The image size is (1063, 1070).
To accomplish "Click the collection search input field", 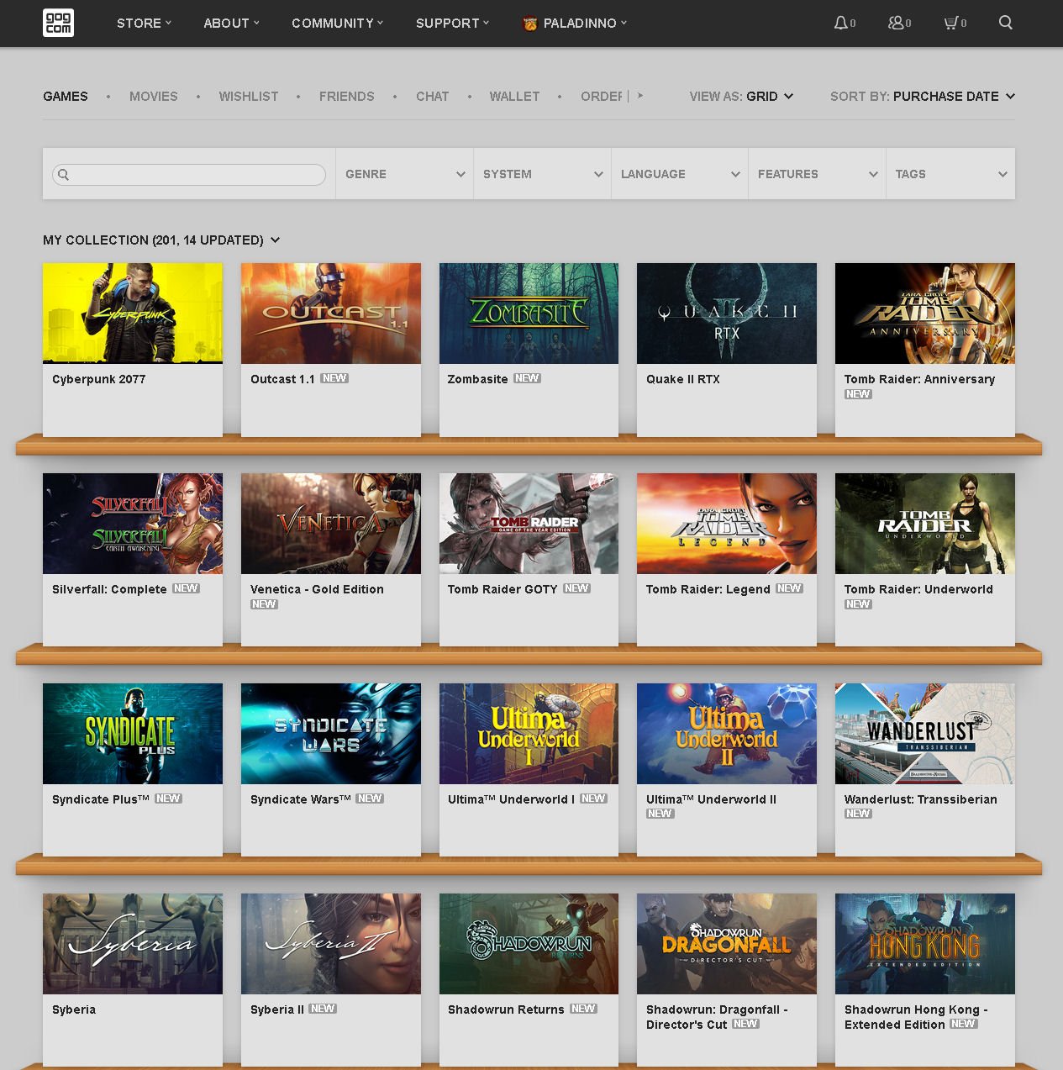I will click(x=189, y=175).
